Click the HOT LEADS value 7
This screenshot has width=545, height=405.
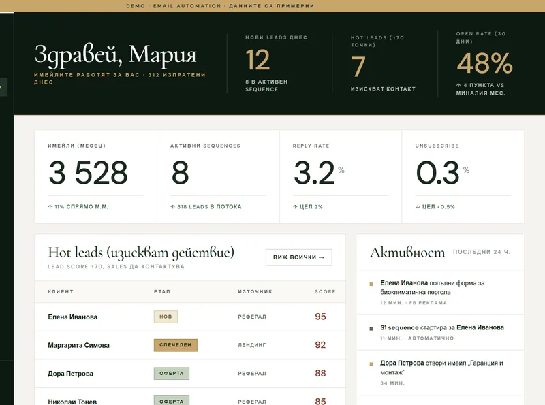tap(358, 67)
